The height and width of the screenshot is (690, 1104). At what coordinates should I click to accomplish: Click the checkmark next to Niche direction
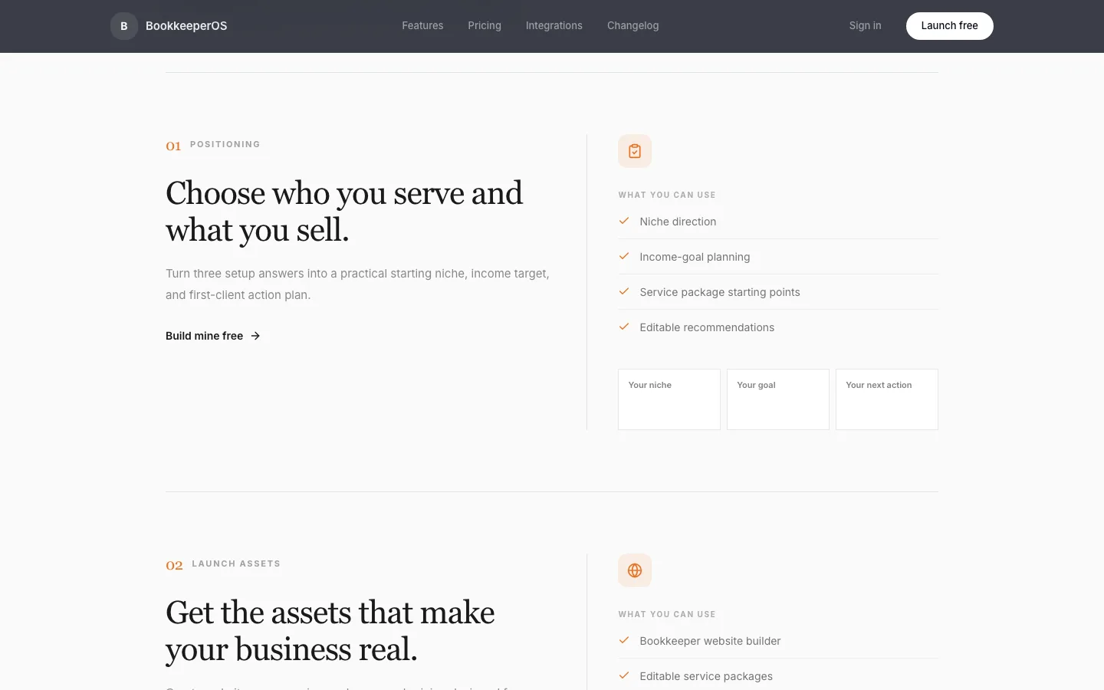coord(624,221)
